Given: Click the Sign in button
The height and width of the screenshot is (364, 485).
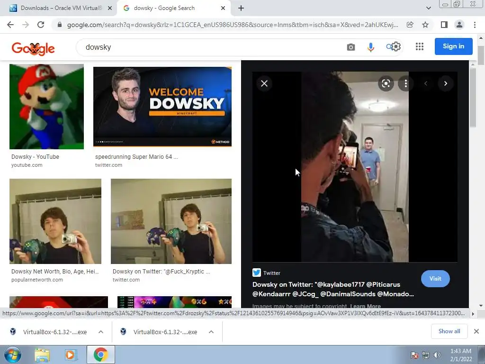Looking at the screenshot, I should [x=453, y=46].
